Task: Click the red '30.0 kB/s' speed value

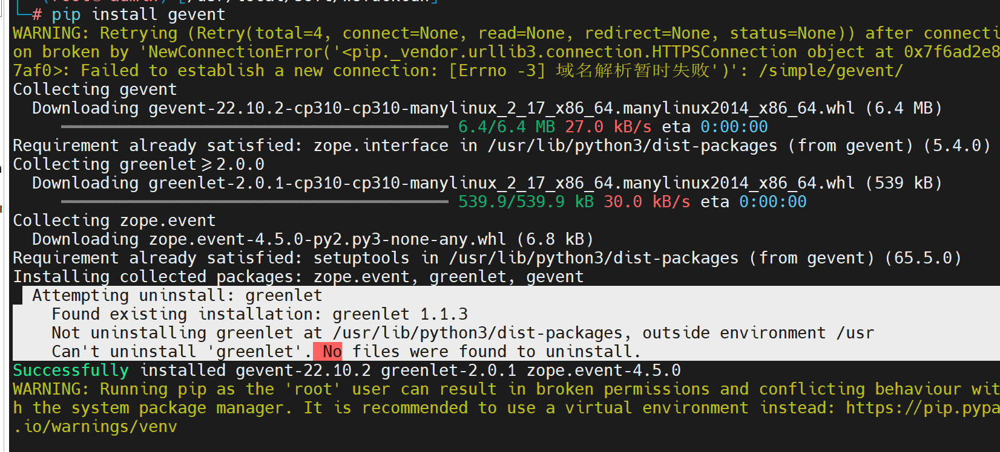Action: click(x=647, y=202)
